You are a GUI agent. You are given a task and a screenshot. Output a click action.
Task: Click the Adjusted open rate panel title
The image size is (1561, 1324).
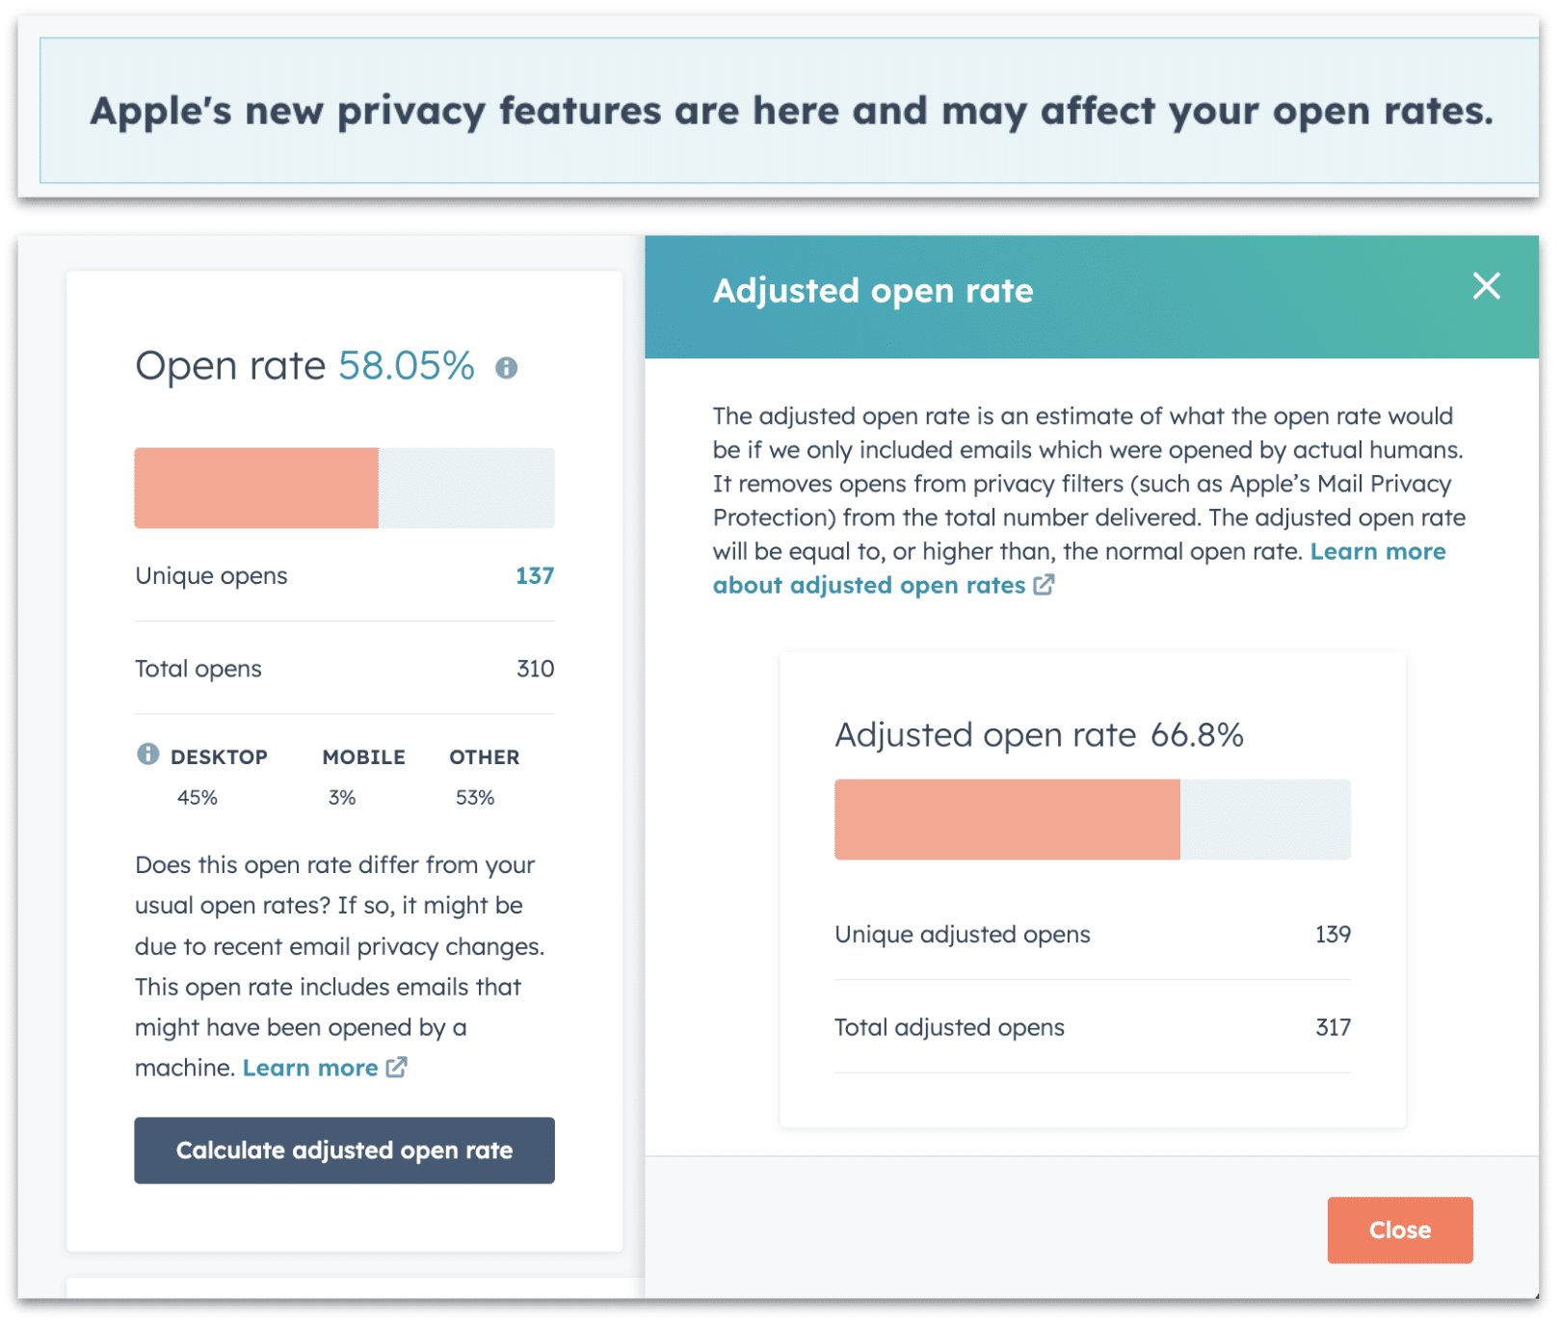[872, 290]
